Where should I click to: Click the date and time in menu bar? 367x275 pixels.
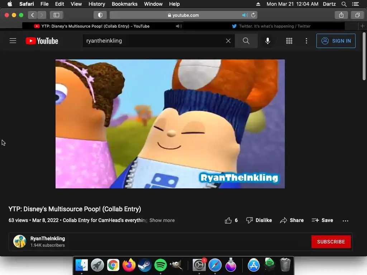[x=292, y=4]
